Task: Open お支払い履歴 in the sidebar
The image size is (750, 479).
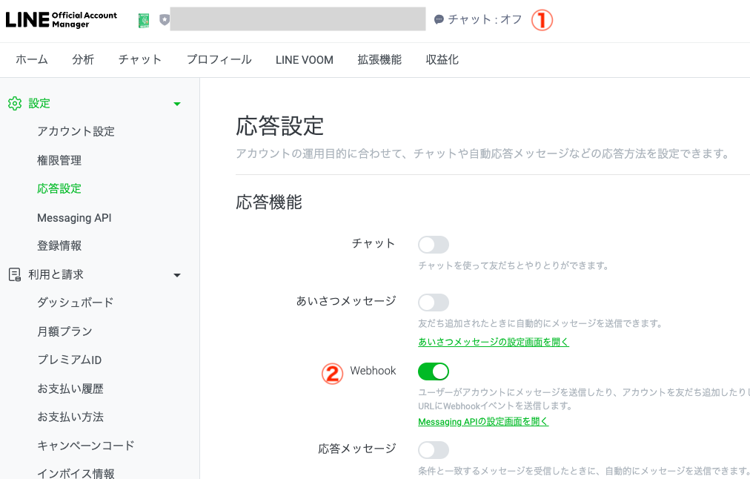Action: pyautogui.click(x=70, y=389)
